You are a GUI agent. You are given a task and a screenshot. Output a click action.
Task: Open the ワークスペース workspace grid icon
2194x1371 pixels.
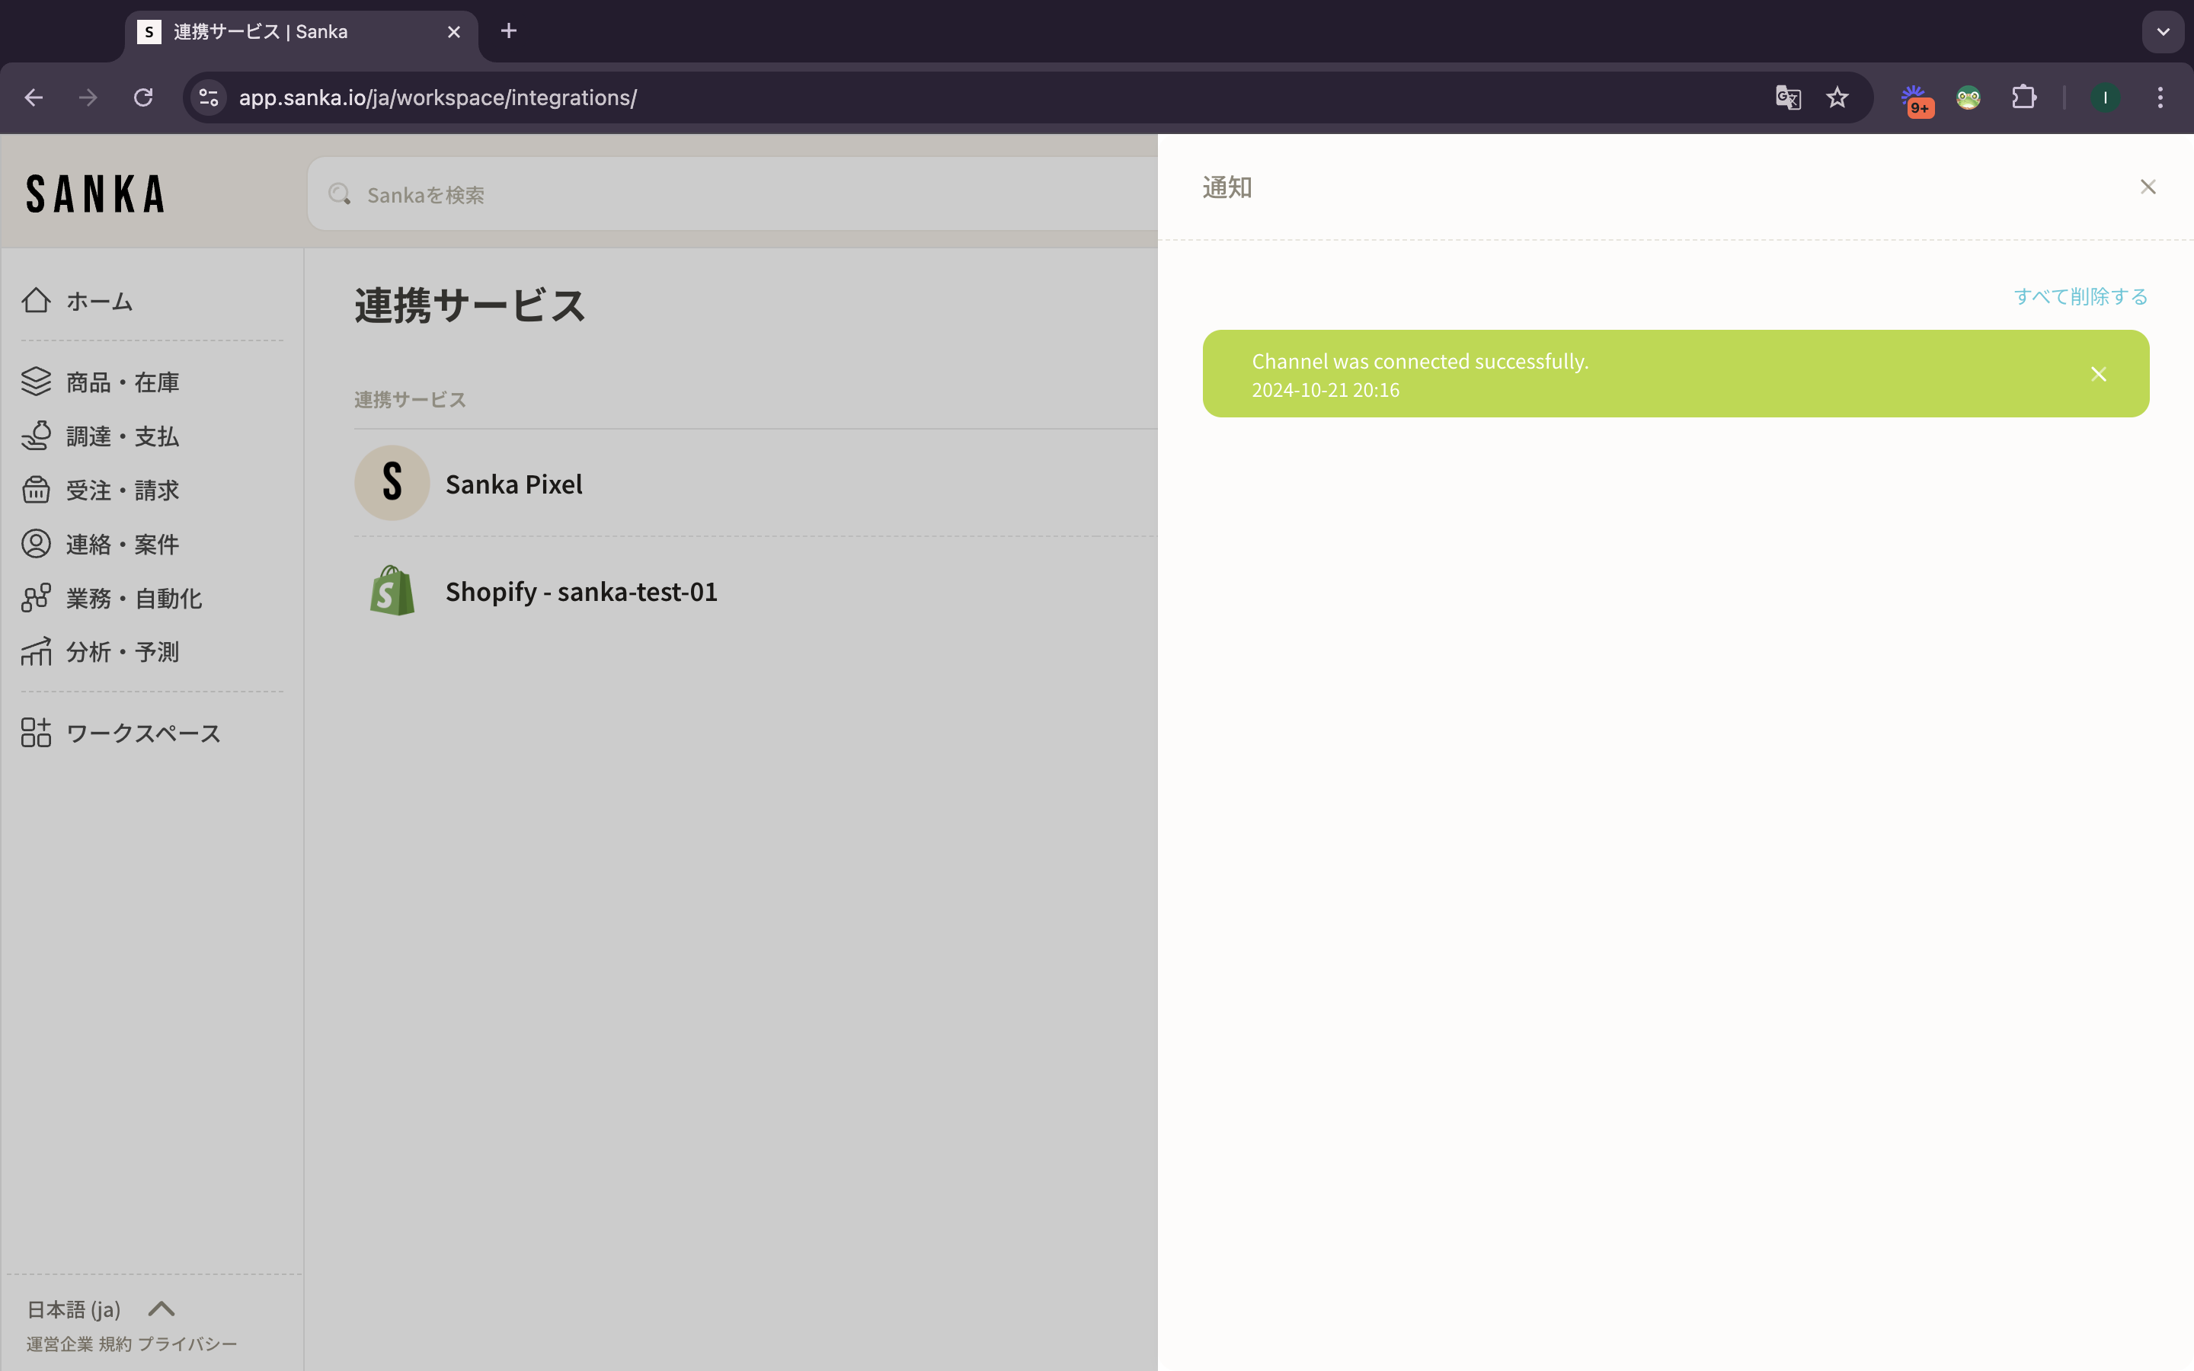click(x=37, y=733)
